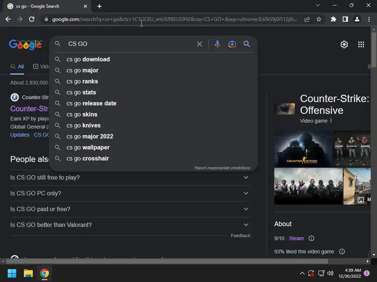The image size is (377, 282).
Task: Show info about the Steam 9/10 rating
Action: click(x=311, y=238)
